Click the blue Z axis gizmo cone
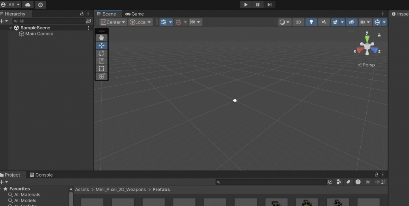 coord(374,49)
